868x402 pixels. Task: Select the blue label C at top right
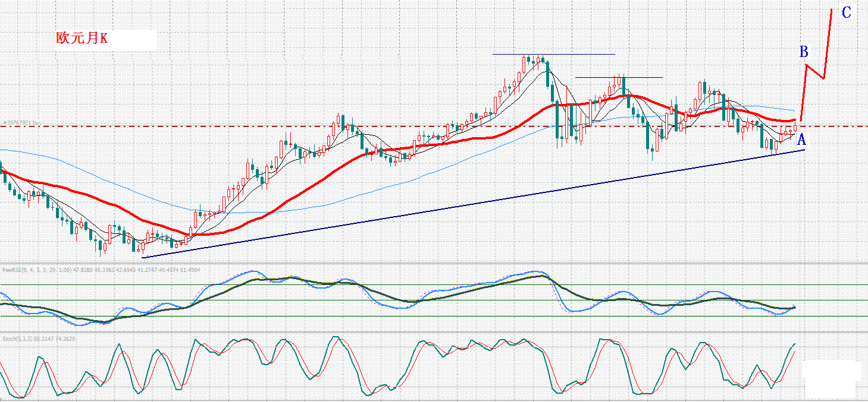[x=847, y=12]
